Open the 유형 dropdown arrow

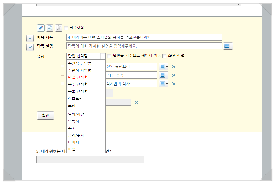tap(103, 56)
